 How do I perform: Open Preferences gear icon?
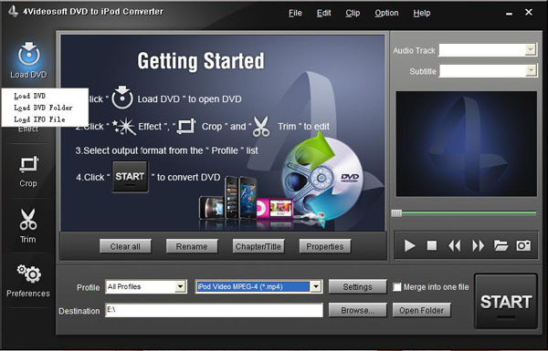pyautogui.click(x=28, y=274)
